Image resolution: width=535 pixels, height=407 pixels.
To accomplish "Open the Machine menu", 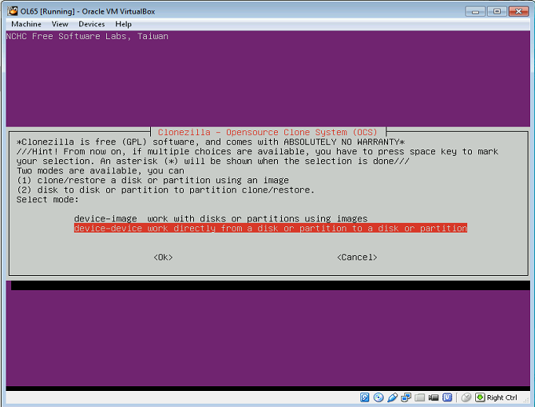I will [26, 24].
